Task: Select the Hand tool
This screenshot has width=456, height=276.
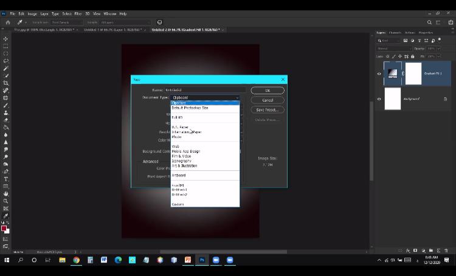Action: point(6,193)
